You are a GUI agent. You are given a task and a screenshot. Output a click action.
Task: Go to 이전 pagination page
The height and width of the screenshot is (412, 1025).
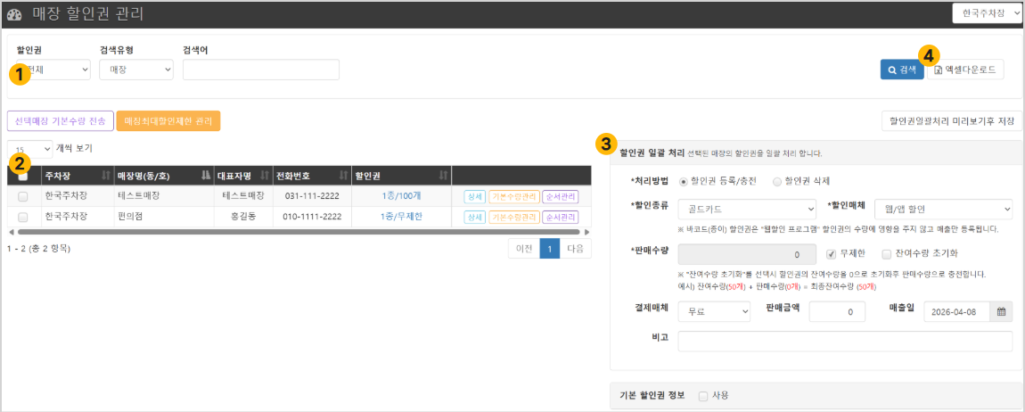(x=524, y=249)
